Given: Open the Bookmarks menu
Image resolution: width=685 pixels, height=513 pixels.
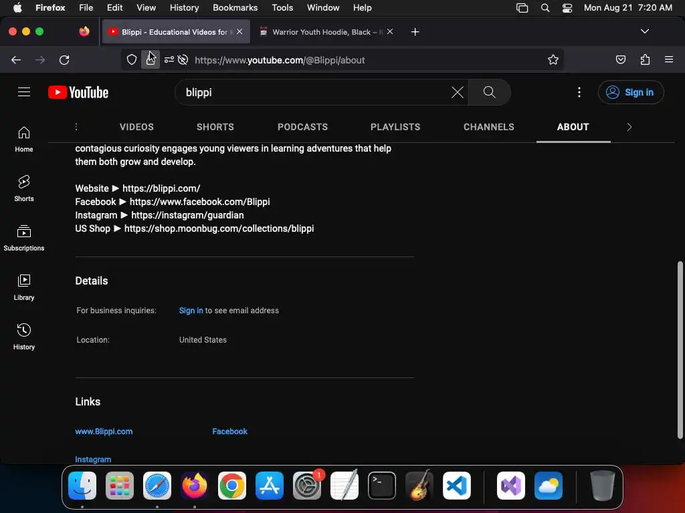Looking at the screenshot, I should [x=235, y=7].
